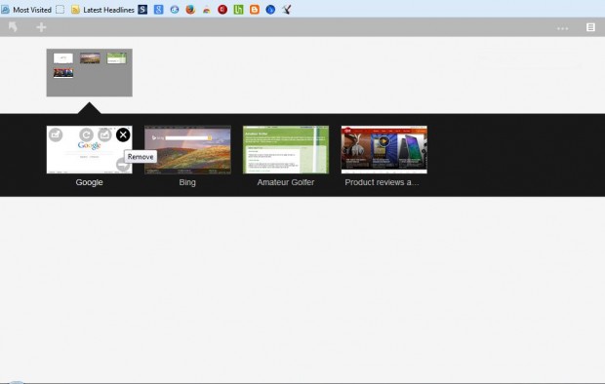Click the back arrow in gray toolbar

coord(13,27)
